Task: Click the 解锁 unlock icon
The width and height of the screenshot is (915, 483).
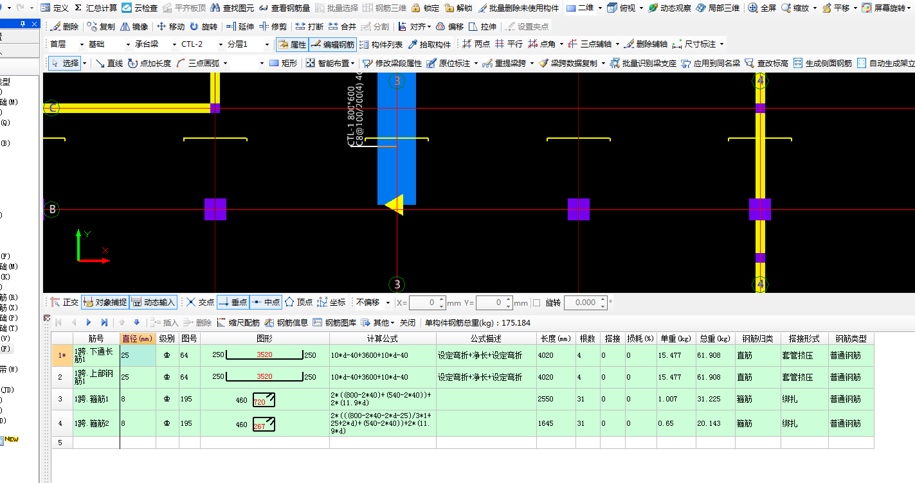Action: pos(458,8)
